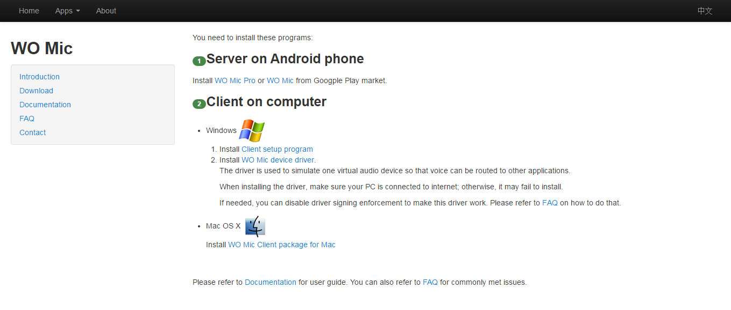Click the Windows logo icon
The height and width of the screenshot is (310, 731).
252,131
